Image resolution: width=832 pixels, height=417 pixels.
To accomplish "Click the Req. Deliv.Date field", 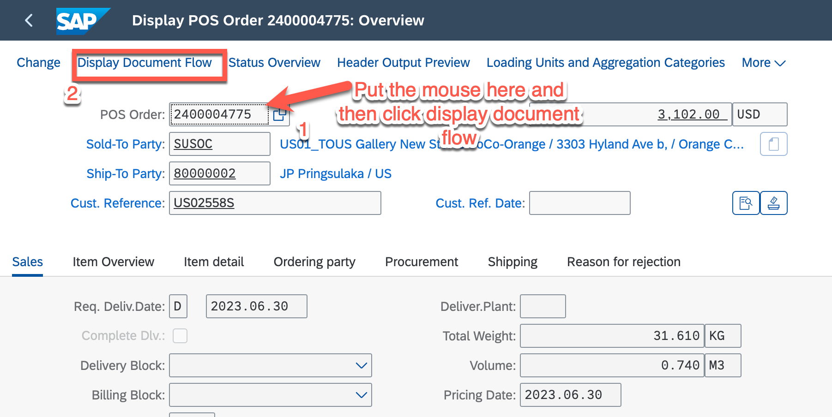I will 256,307.
